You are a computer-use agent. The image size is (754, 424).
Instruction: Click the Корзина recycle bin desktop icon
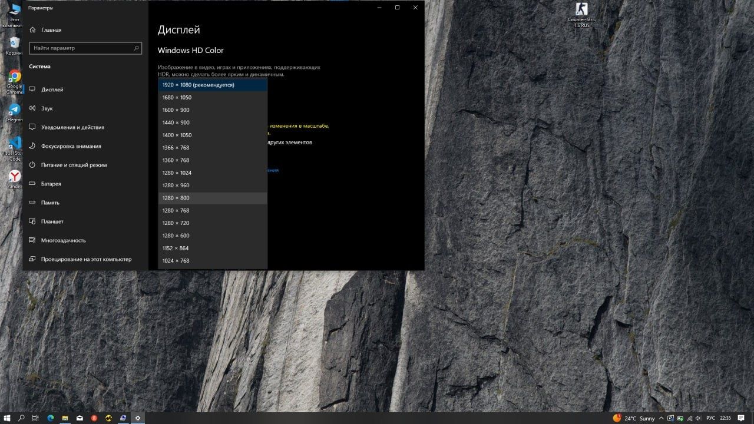tap(13, 46)
